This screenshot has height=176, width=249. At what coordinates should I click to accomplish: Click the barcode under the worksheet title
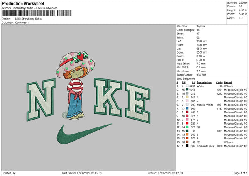(37, 13)
